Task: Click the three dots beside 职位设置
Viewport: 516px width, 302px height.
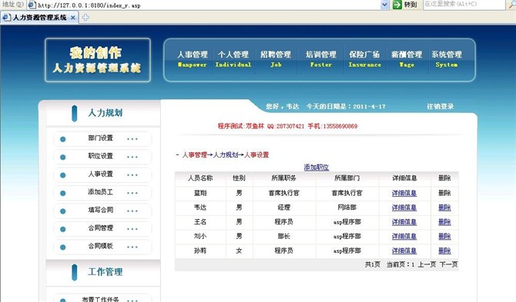Action: 132,158
